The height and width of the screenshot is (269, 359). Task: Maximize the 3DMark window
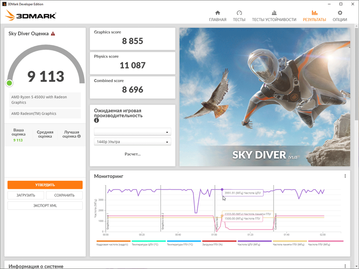341,4
